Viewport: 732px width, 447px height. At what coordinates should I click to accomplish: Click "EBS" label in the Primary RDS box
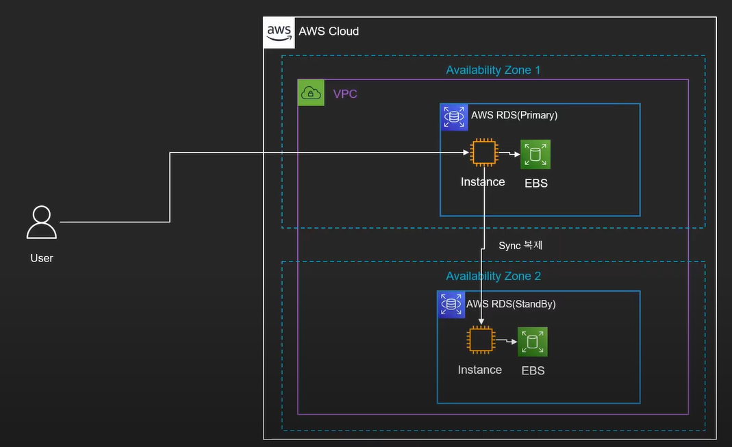[536, 183]
